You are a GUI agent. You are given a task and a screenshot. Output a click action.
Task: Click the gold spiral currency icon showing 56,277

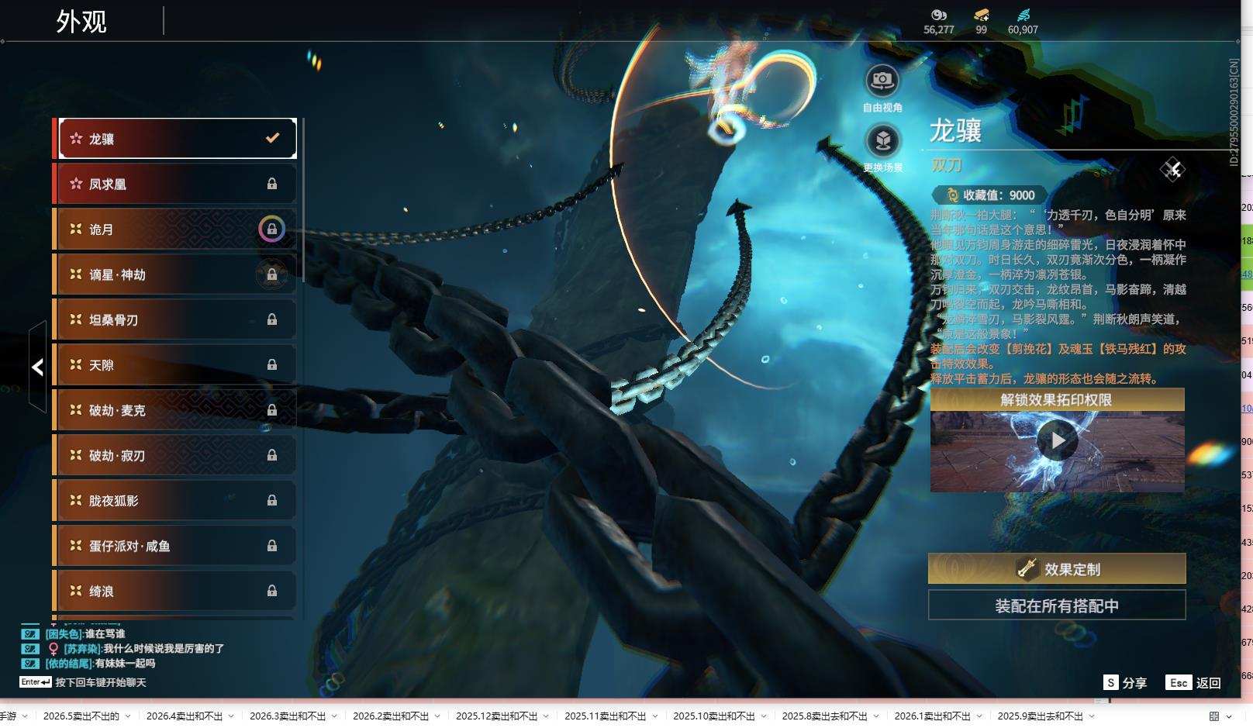[x=939, y=15]
